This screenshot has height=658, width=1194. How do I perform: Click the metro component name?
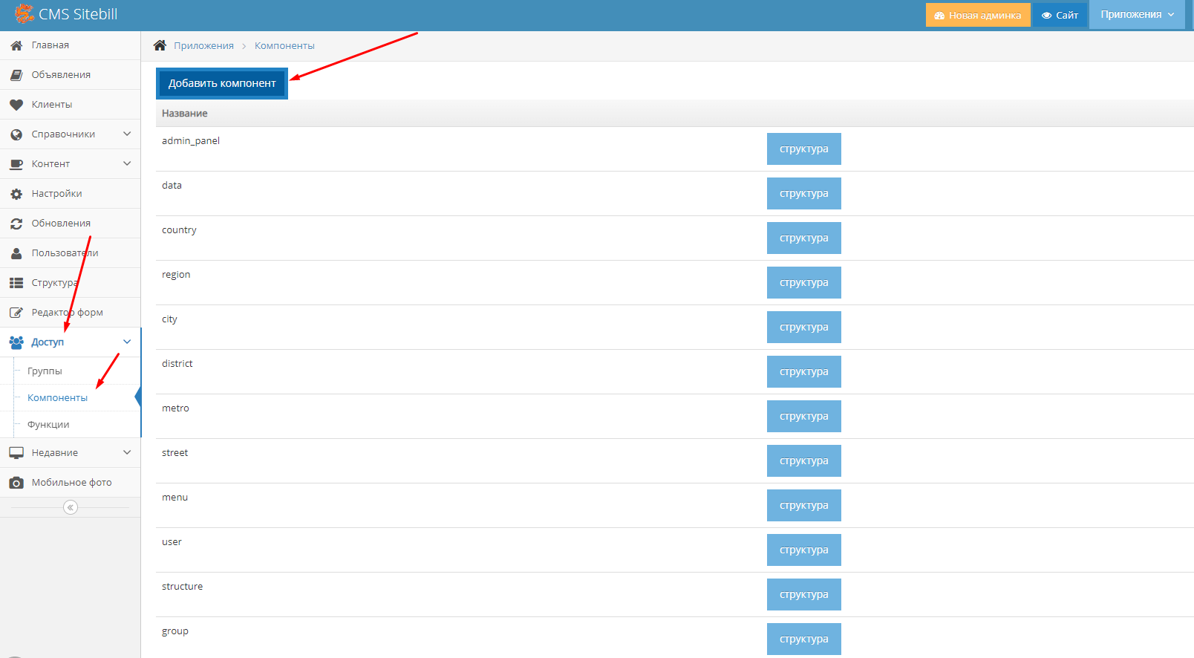coord(175,408)
